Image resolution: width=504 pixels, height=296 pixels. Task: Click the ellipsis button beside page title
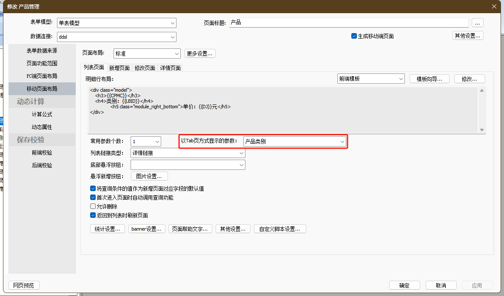point(478,23)
